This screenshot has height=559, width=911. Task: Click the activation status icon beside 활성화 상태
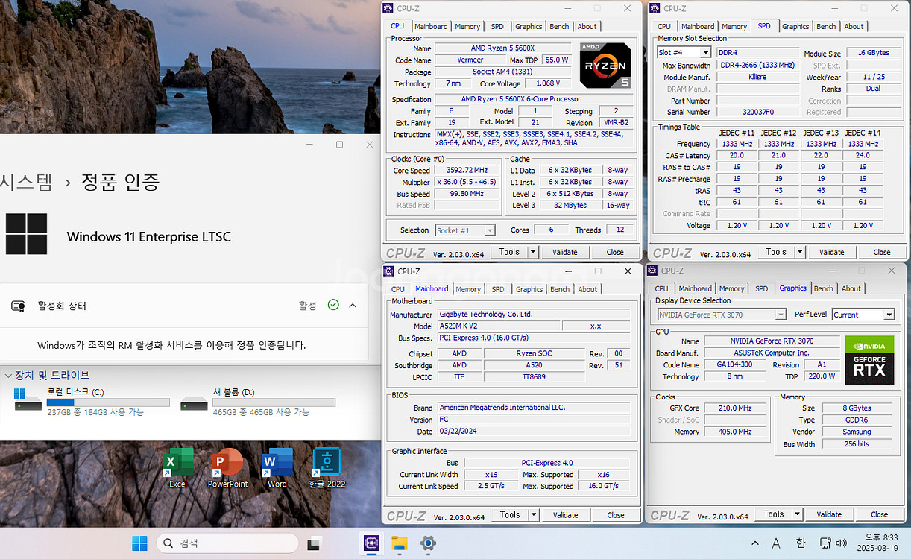click(x=19, y=306)
